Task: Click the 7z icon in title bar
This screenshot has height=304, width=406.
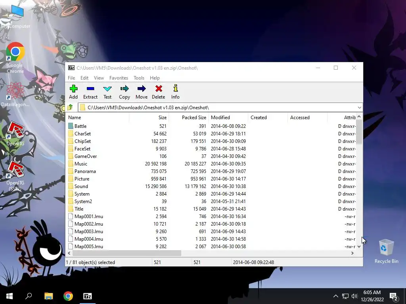Action: coord(71,68)
